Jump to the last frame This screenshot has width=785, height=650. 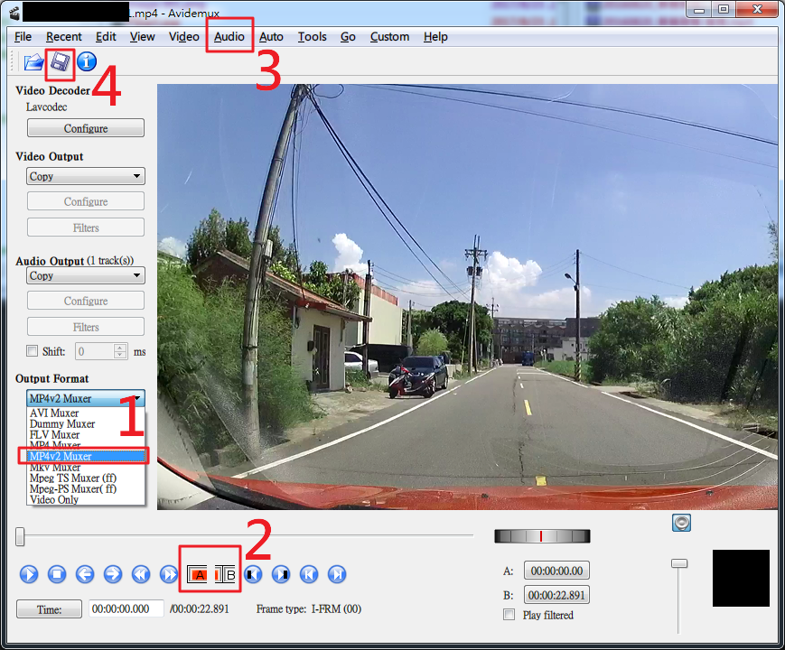[337, 574]
